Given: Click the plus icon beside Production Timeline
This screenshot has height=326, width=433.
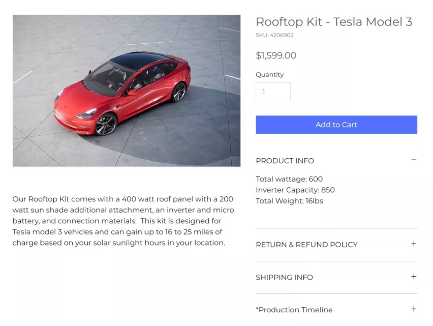Looking at the screenshot, I should 413,309.
